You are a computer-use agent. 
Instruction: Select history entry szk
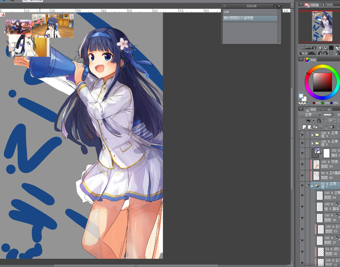click(250, 12)
